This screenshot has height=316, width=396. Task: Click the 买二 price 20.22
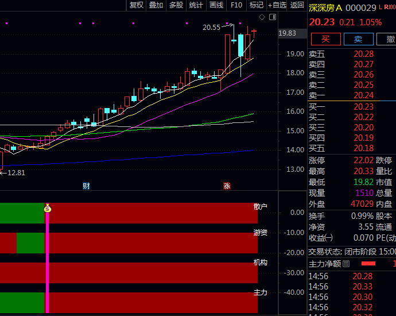tap(363, 117)
